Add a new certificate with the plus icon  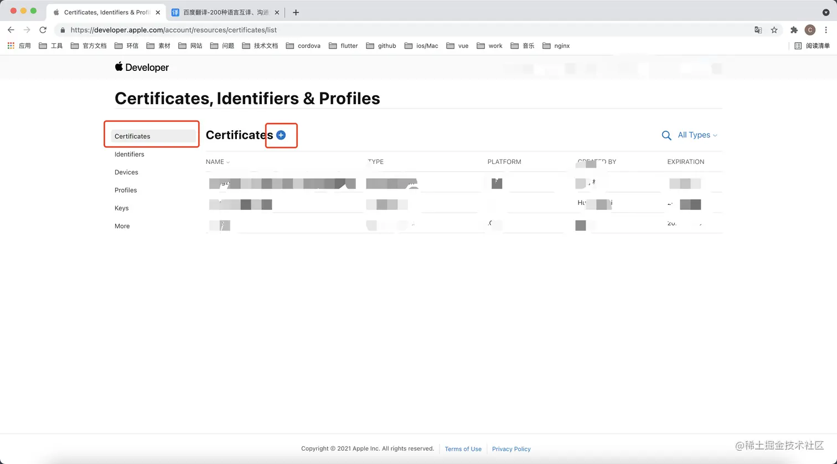[281, 135]
